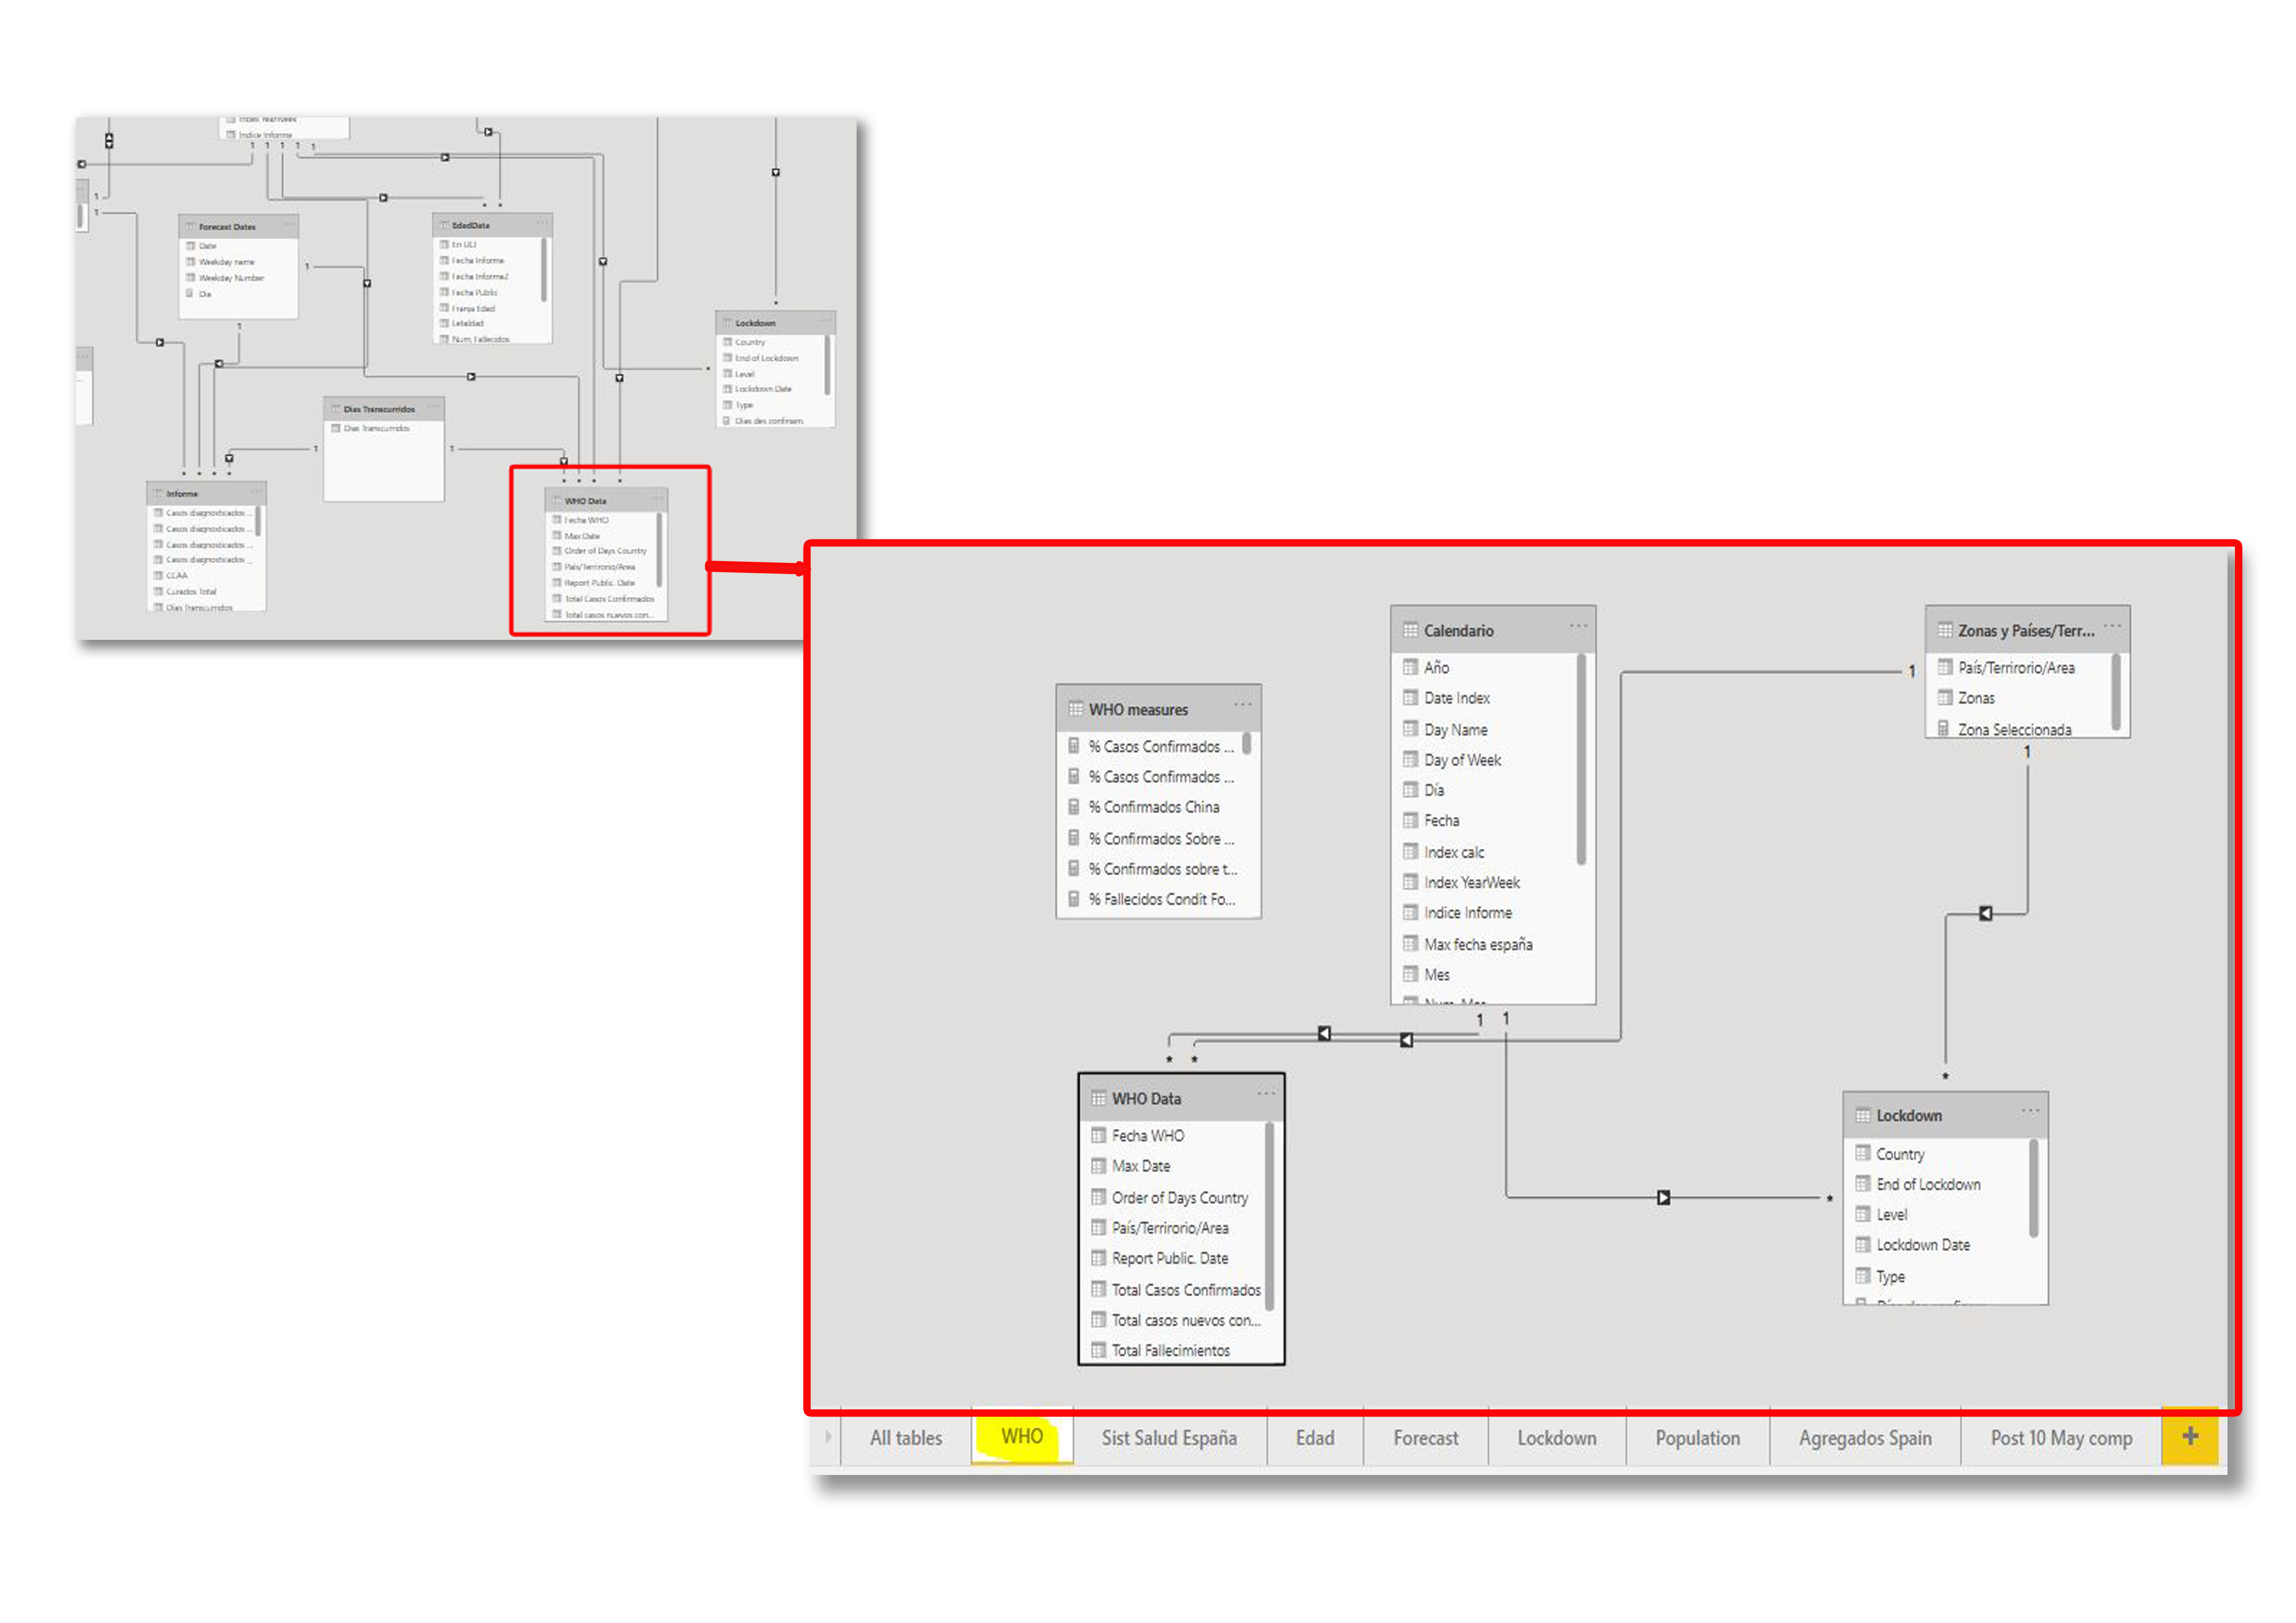Open the Calendario table options ellipsis

pos(1578,626)
